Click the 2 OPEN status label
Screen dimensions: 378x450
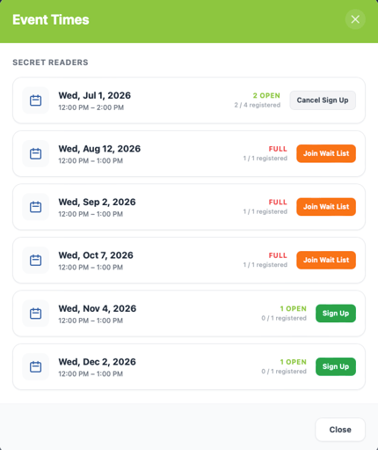(266, 96)
